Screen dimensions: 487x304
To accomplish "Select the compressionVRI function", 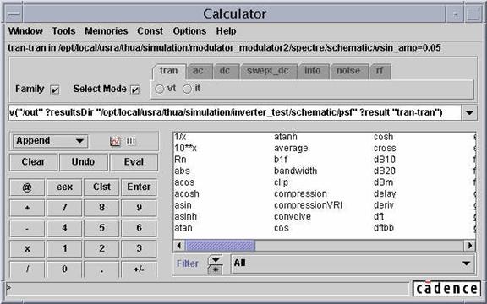I will (308, 205).
